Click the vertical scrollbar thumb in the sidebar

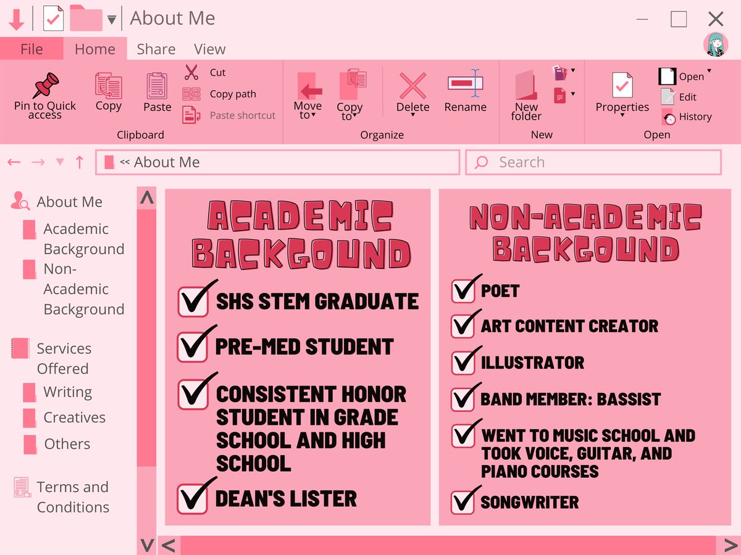(x=147, y=338)
